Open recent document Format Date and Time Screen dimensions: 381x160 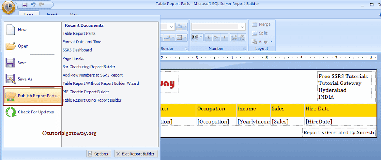[x=81, y=42]
